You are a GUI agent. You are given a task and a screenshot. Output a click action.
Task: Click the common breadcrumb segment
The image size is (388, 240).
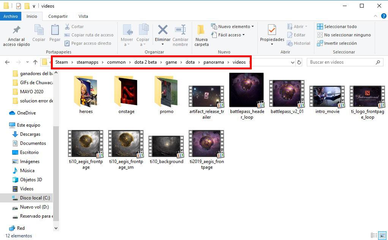(x=116, y=62)
